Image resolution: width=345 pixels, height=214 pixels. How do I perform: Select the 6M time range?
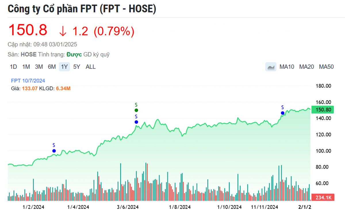click(x=52, y=67)
